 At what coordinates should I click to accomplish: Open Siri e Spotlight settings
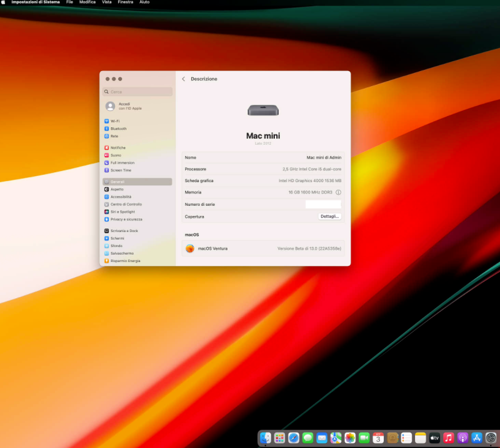click(x=122, y=212)
